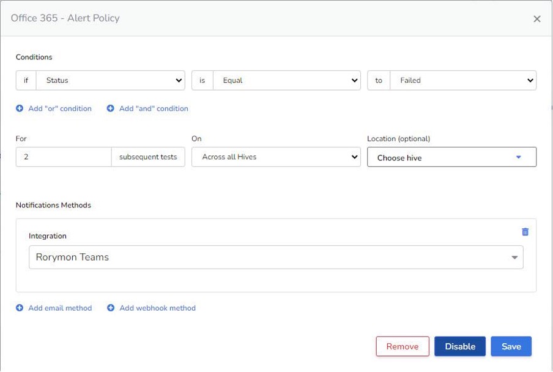This screenshot has width=553, height=372.
Task: Disable the alert policy
Action: (459, 346)
